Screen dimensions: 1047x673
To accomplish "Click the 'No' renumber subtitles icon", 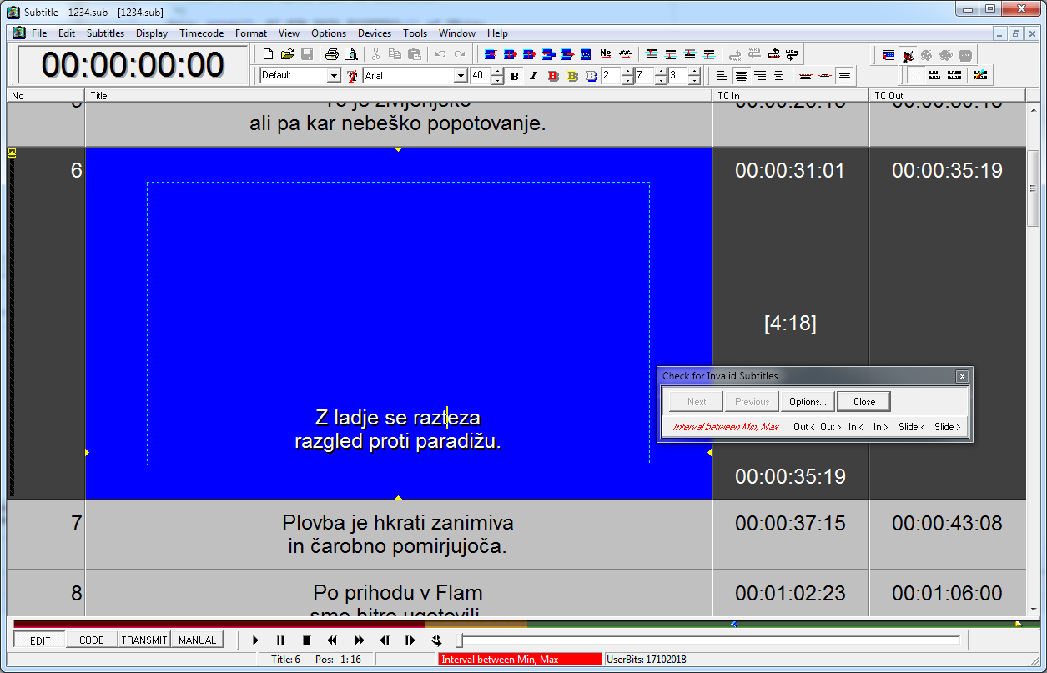I will 606,54.
